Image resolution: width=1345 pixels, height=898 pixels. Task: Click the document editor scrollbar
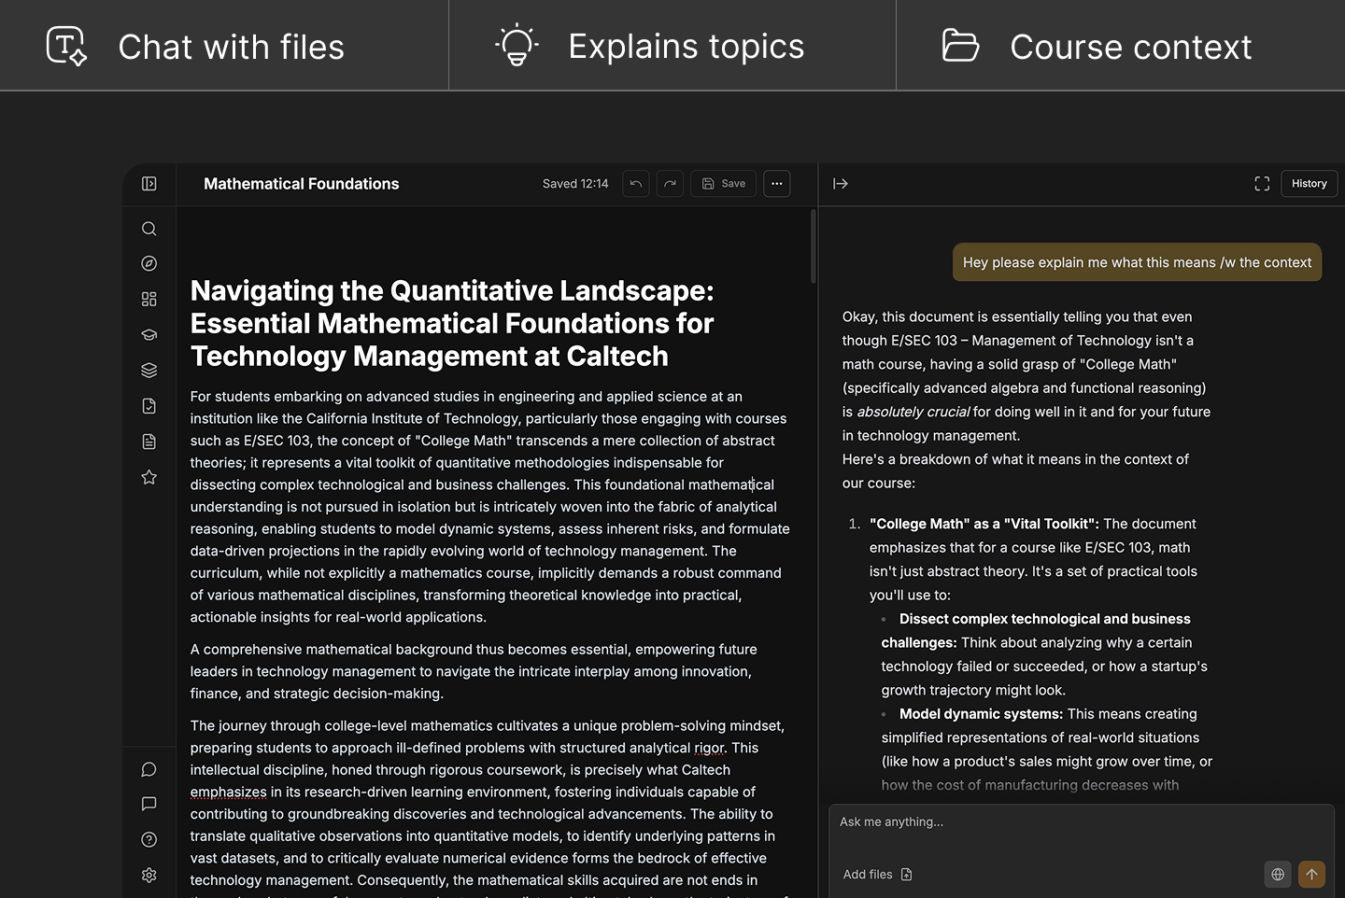coord(814,246)
